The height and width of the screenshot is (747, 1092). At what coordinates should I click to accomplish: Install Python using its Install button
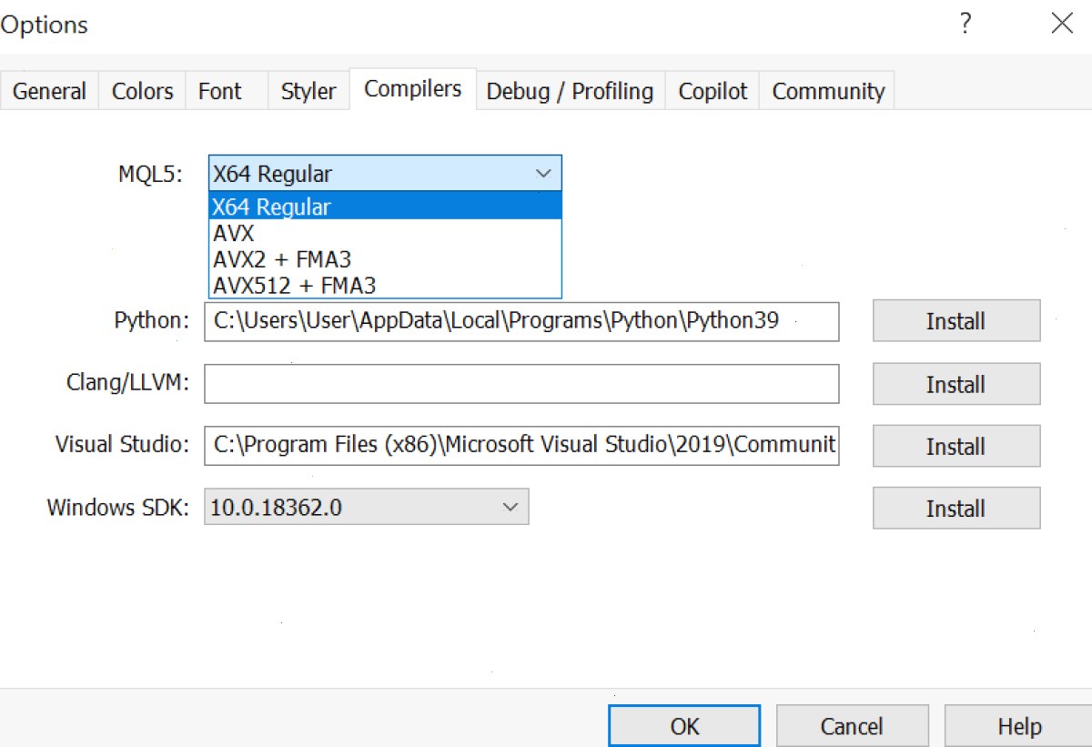[956, 321]
